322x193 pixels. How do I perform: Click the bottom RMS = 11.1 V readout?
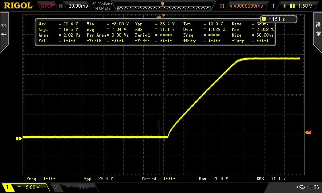271,179
